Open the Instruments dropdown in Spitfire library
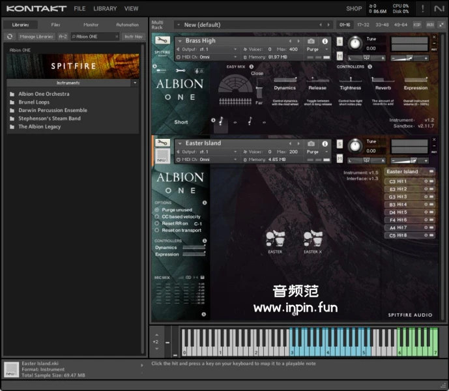This screenshot has width=449, height=391. 72,83
